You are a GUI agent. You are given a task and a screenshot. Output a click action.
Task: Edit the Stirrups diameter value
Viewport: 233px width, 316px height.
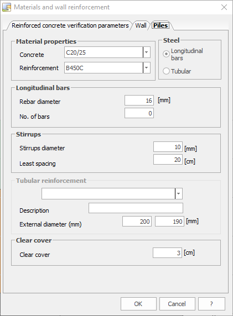[168, 147]
